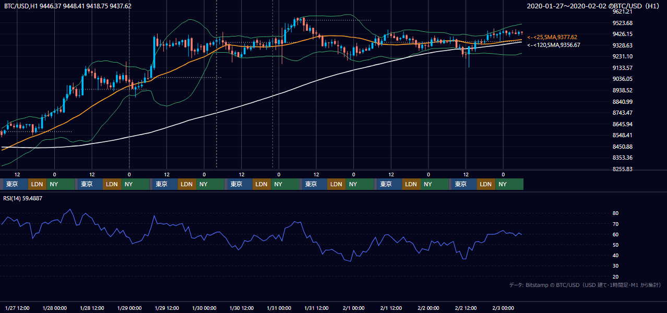Click the RSI scale value 50
667x313 pixels.
click(x=616, y=245)
